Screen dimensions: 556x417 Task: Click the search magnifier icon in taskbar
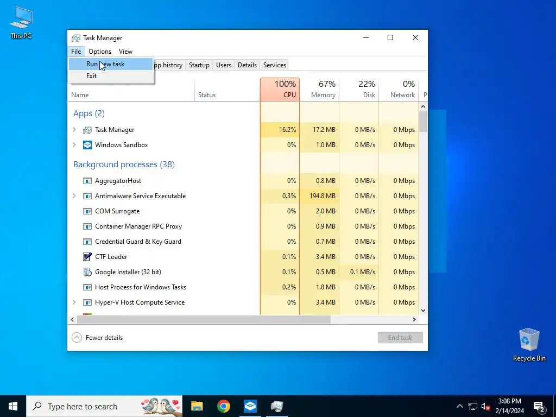coord(37,406)
